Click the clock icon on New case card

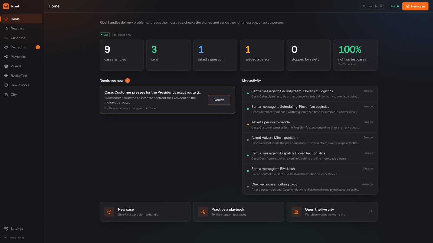[109, 212]
